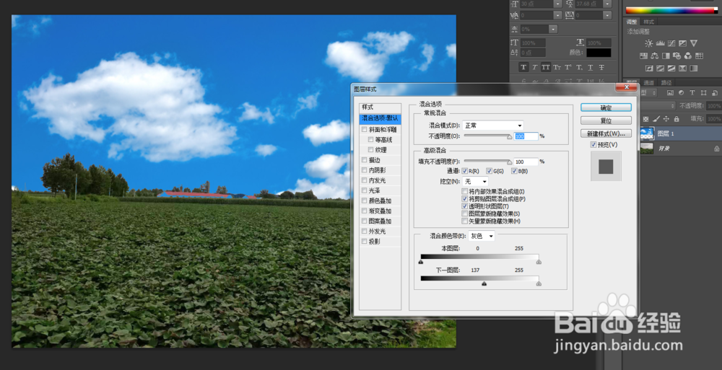Screen dimensions: 722x370
Task: Add a Posterize adjustment layer
Action: tap(660, 68)
